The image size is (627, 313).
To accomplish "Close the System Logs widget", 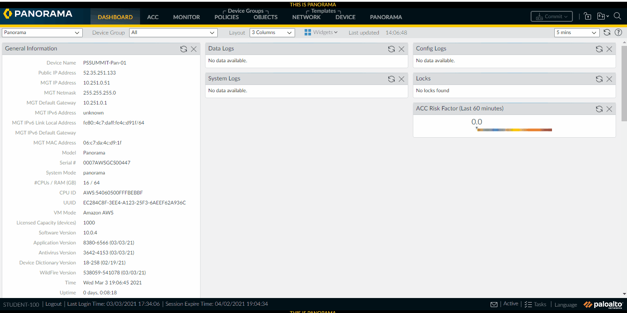I will pos(401,79).
